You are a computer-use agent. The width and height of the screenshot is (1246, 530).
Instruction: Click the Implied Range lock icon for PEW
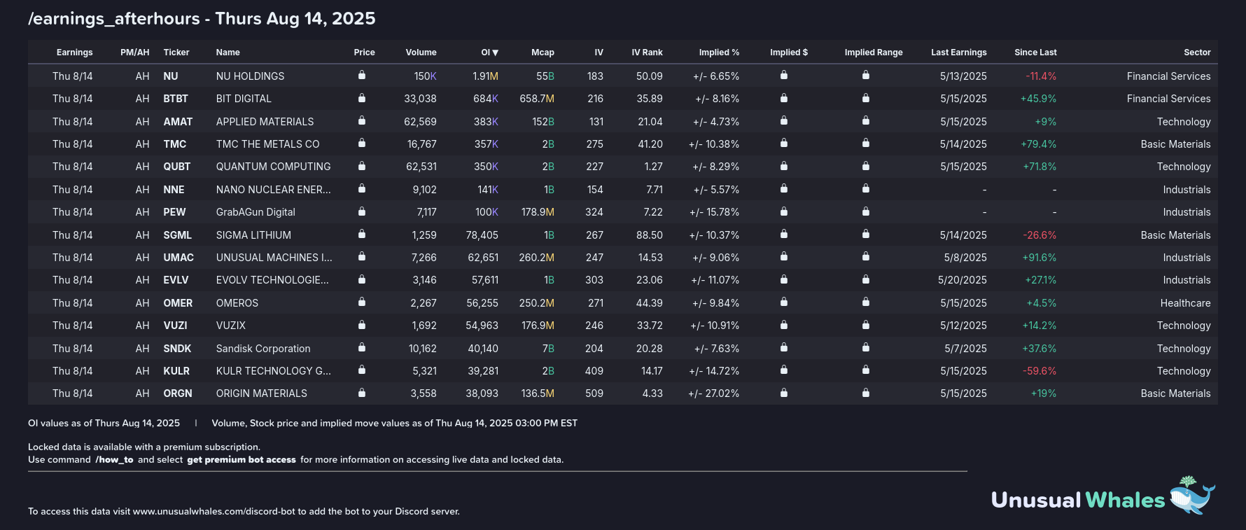866,211
